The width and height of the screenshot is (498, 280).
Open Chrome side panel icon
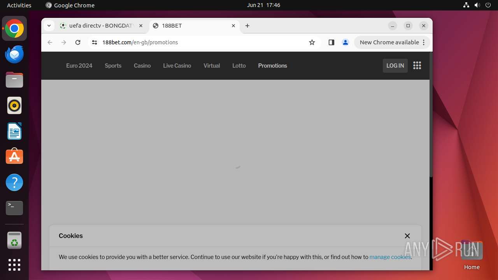click(x=331, y=42)
